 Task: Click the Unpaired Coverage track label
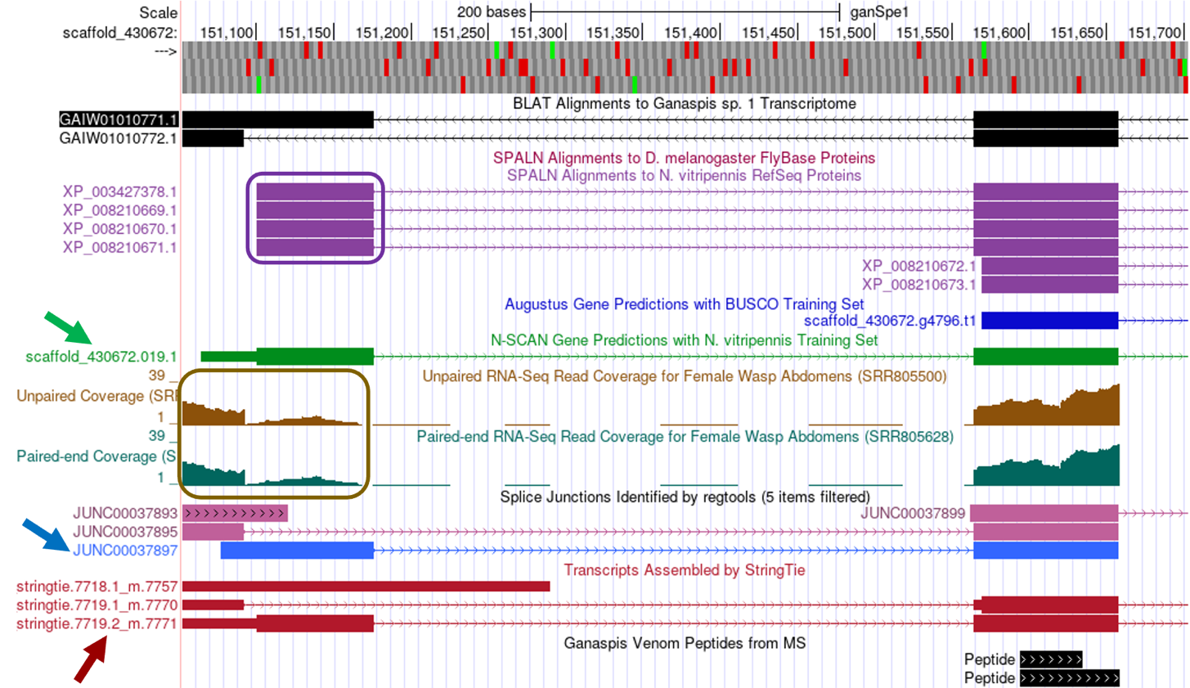click(x=97, y=396)
